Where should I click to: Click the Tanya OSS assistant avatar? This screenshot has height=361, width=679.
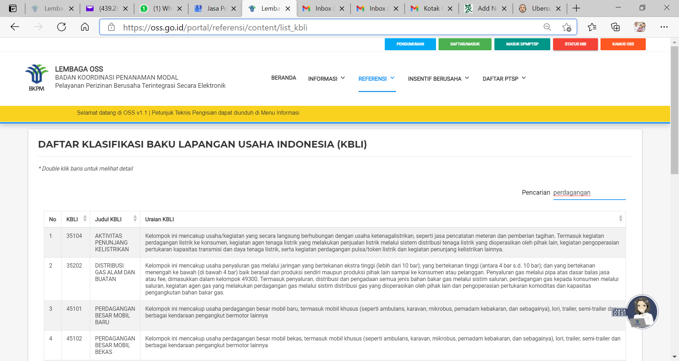tap(642, 311)
